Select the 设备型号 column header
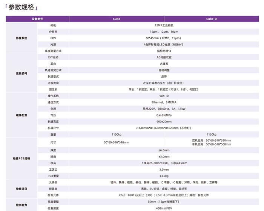This screenshot has width=264, height=211. [37, 19]
